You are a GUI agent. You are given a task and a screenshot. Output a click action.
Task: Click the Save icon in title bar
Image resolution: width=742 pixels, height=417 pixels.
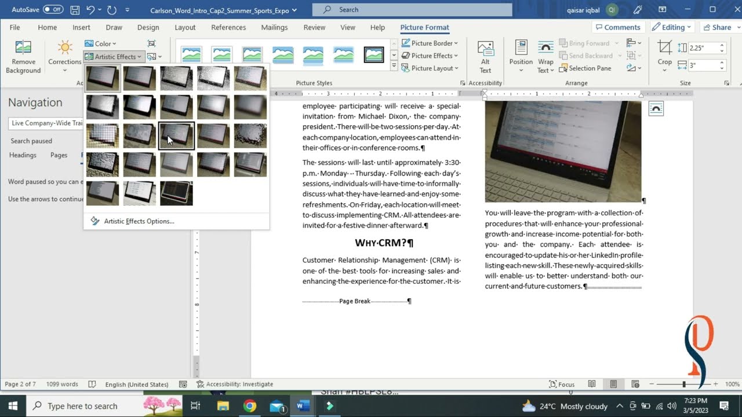tap(75, 10)
